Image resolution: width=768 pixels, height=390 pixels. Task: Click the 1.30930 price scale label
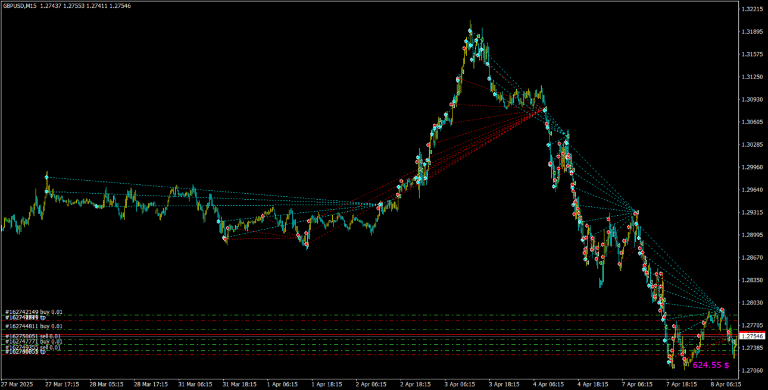click(753, 100)
